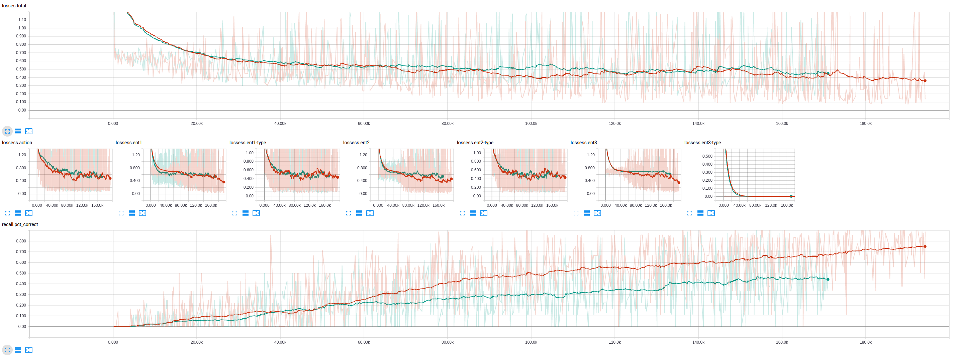Fit lossess.ent1 domain to data
This screenshot has width=953, height=359.
pyautogui.click(x=142, y=213)
